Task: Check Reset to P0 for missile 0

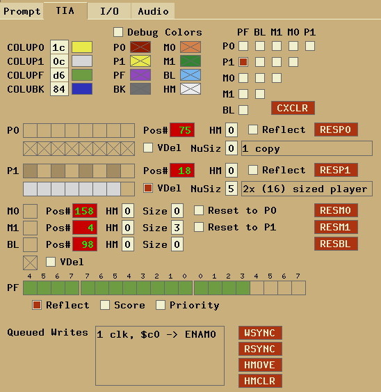Action: (x=199, y=210)
